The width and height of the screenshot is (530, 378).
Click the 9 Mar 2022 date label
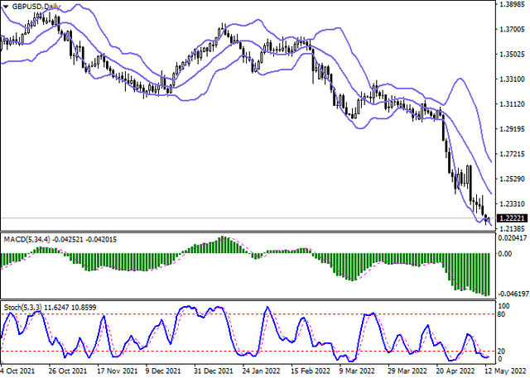[359, 371]
